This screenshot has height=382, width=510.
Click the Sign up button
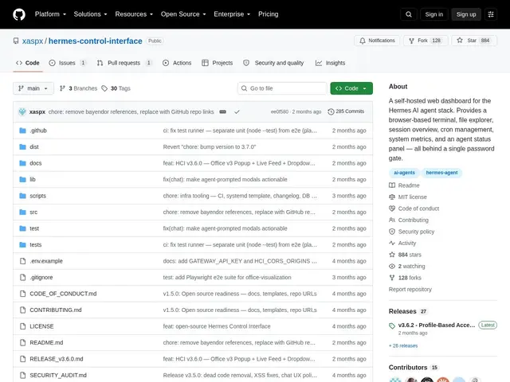(x=466, y=14)
